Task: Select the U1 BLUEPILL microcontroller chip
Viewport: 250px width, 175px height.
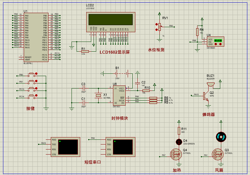Action: pyautogui.click(x=36, y=37)
